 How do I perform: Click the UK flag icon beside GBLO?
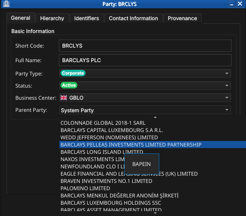pos(64,98)
